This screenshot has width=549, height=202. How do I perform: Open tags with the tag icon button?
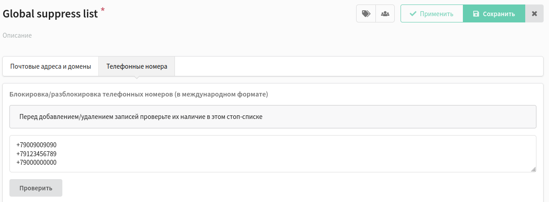366,13
